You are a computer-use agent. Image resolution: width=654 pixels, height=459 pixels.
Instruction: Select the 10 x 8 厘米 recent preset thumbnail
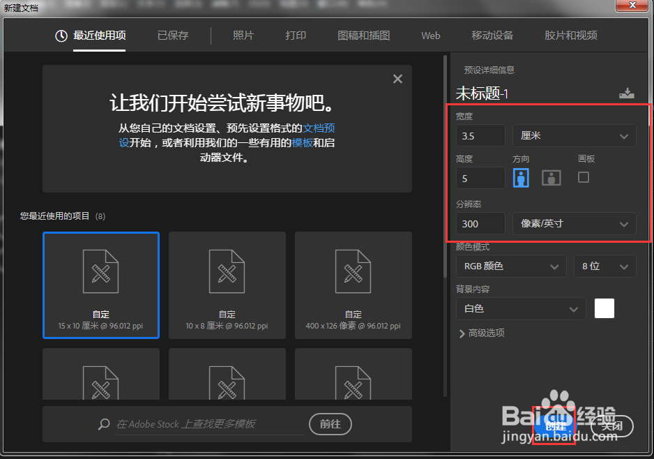[x=227, y=285]
